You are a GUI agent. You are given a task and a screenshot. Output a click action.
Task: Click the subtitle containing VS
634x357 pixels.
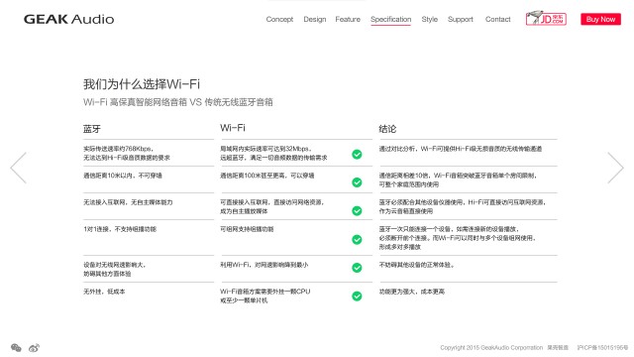(178, 102)
